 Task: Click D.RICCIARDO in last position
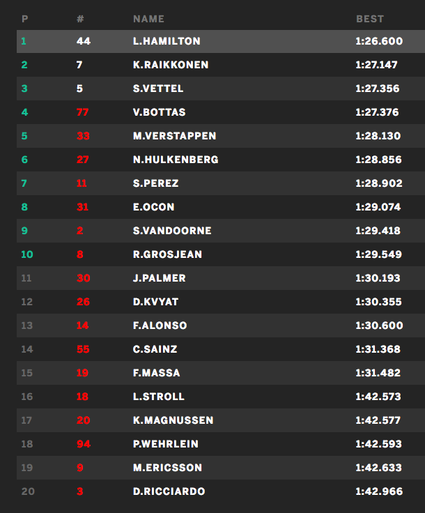[x=169, y=491]
